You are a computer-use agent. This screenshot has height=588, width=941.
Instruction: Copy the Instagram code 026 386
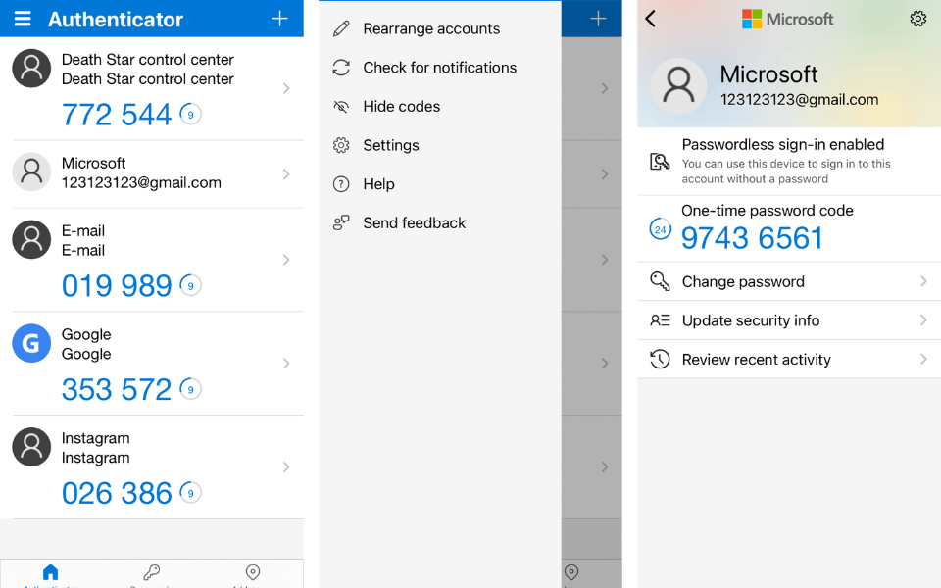pyautogui.click(x=117, y=493)
